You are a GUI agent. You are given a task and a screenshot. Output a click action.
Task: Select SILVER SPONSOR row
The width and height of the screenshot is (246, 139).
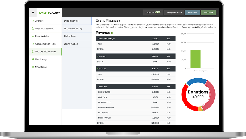click(136, 118)
